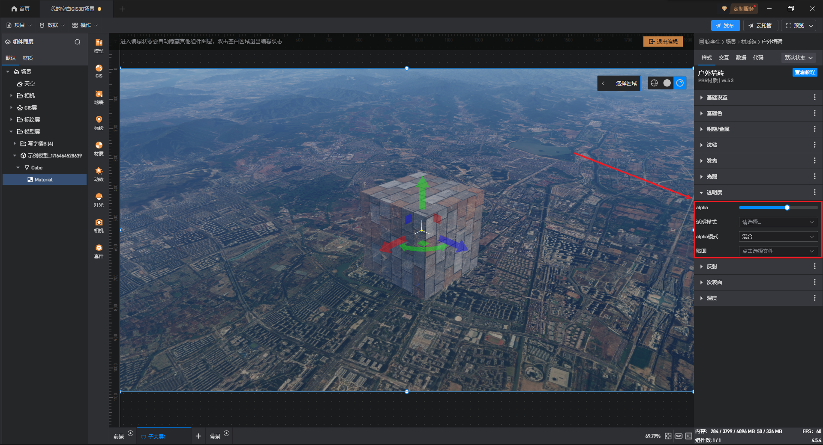Switch to the 交互 tab
The width and height of the screenshot is (823, 445).
pyautogui.click(x=724, y=58)
